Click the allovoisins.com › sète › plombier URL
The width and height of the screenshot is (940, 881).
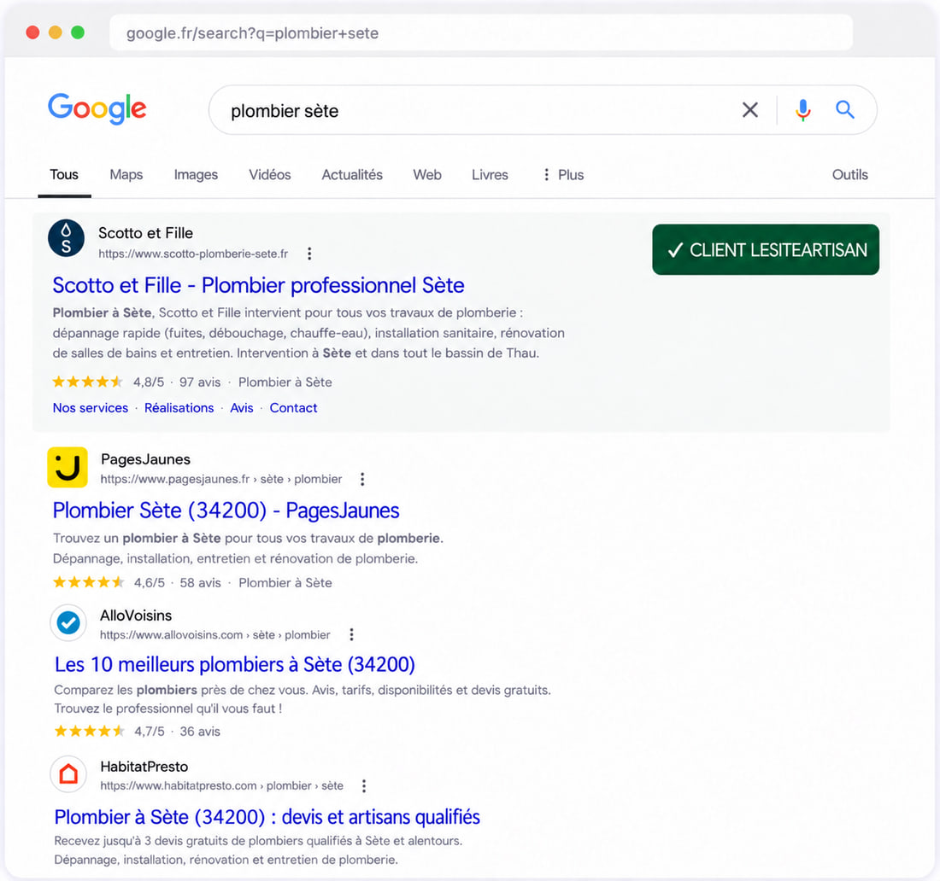[215, 635]
